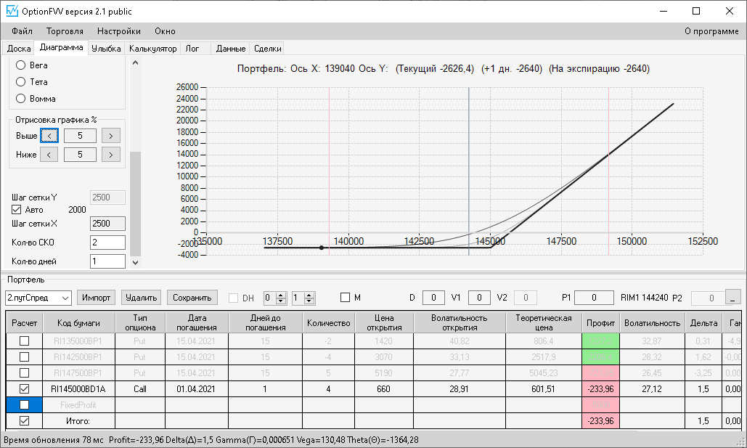This screenshot has height=448, width=747.
Task: Click the 01.04.2021 expiry date cell
Action: [x=197, y=389]
